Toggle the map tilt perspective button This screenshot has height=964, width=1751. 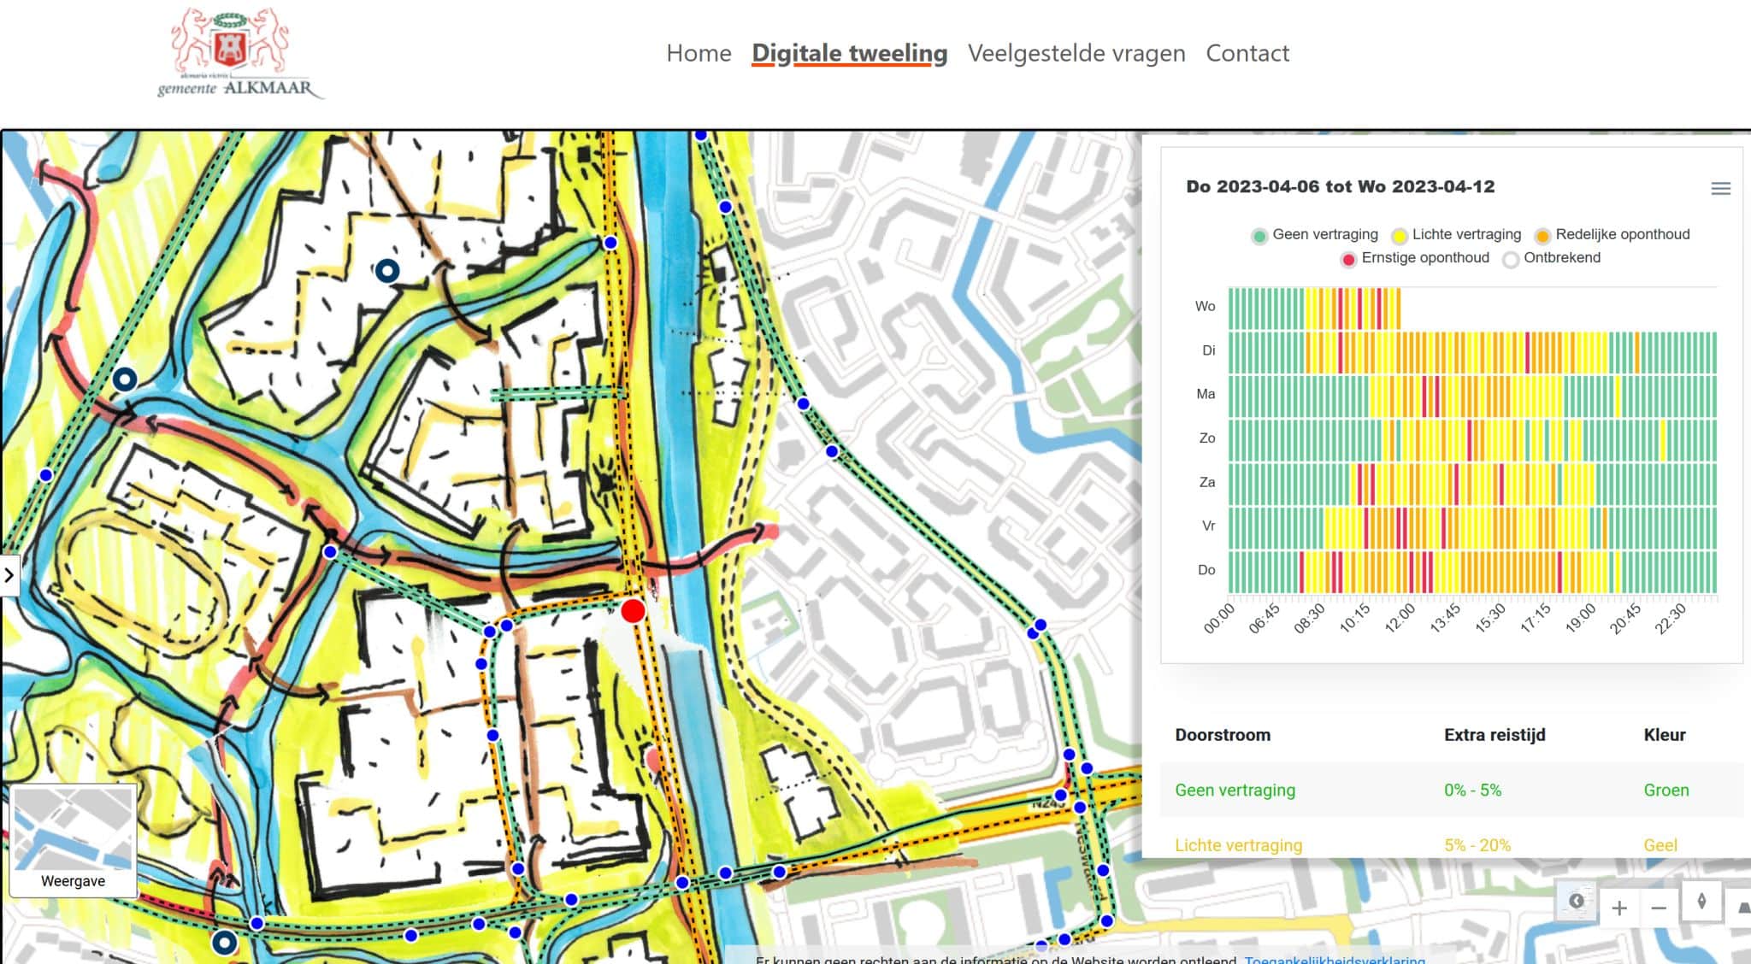tap(1742, 908)
